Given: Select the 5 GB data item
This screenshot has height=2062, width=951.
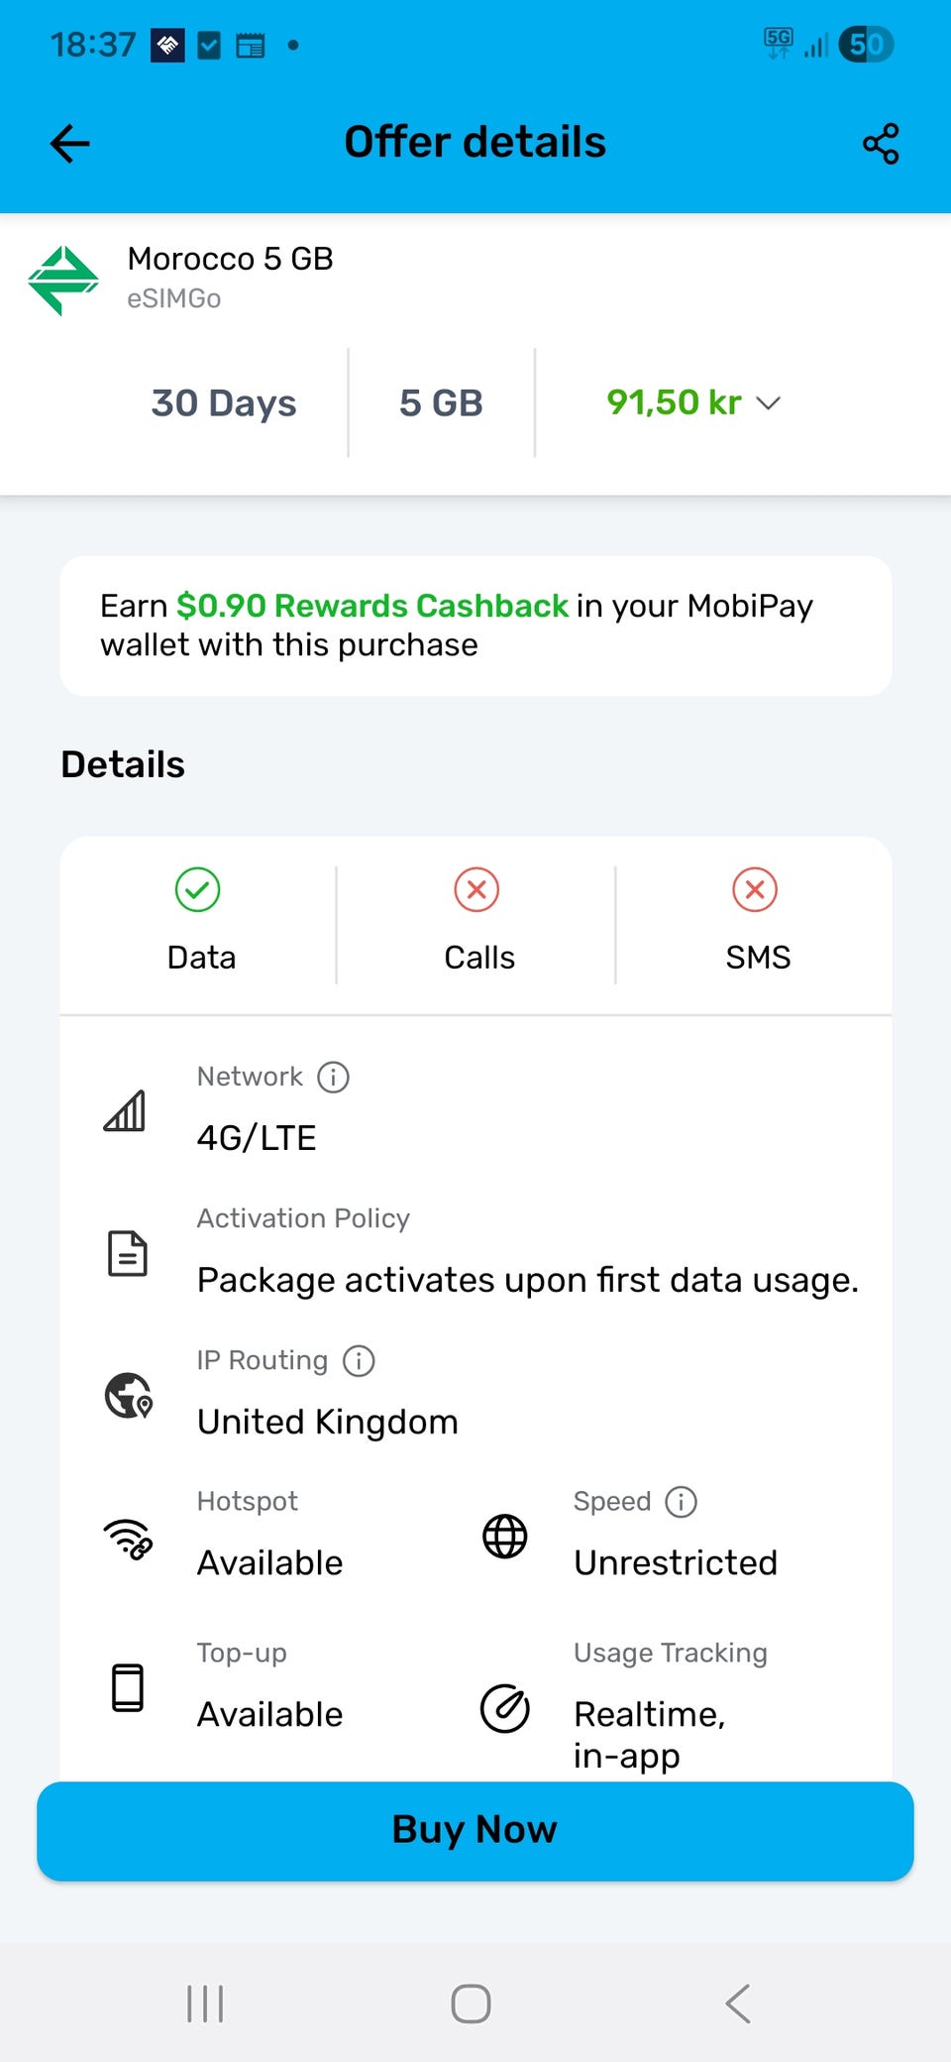Looking at the screenshot, I should pos(441,402).
